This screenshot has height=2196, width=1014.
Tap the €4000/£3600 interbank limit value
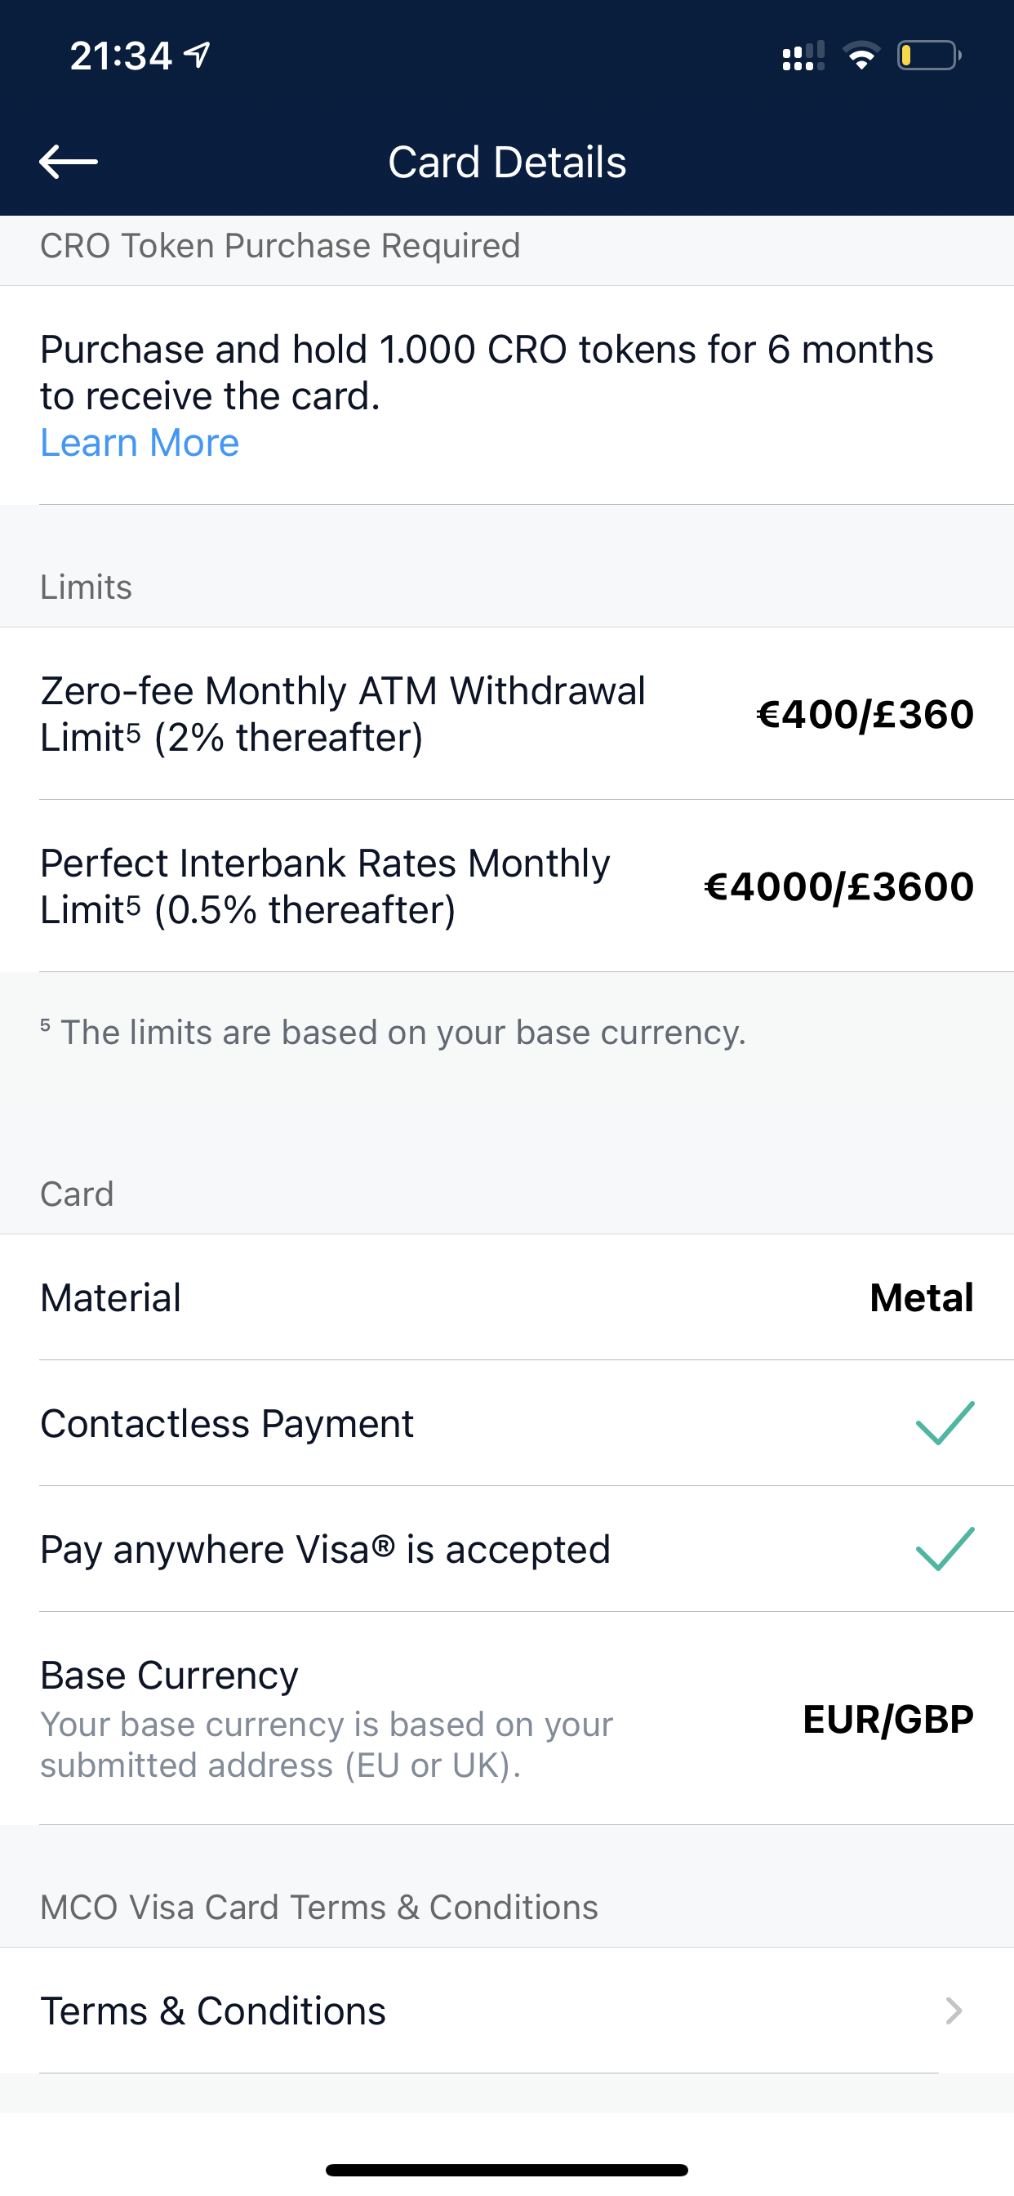pyautogui.click(x=839, y=886)
